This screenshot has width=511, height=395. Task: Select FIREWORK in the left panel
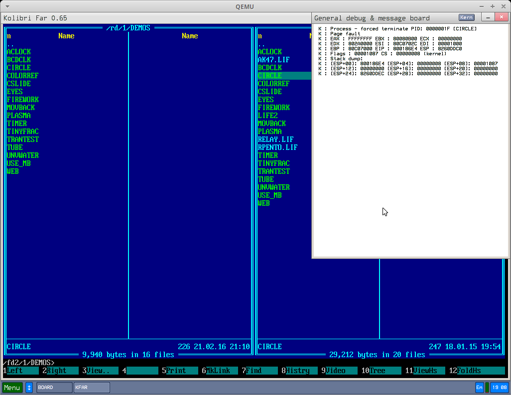pos(23,100)
